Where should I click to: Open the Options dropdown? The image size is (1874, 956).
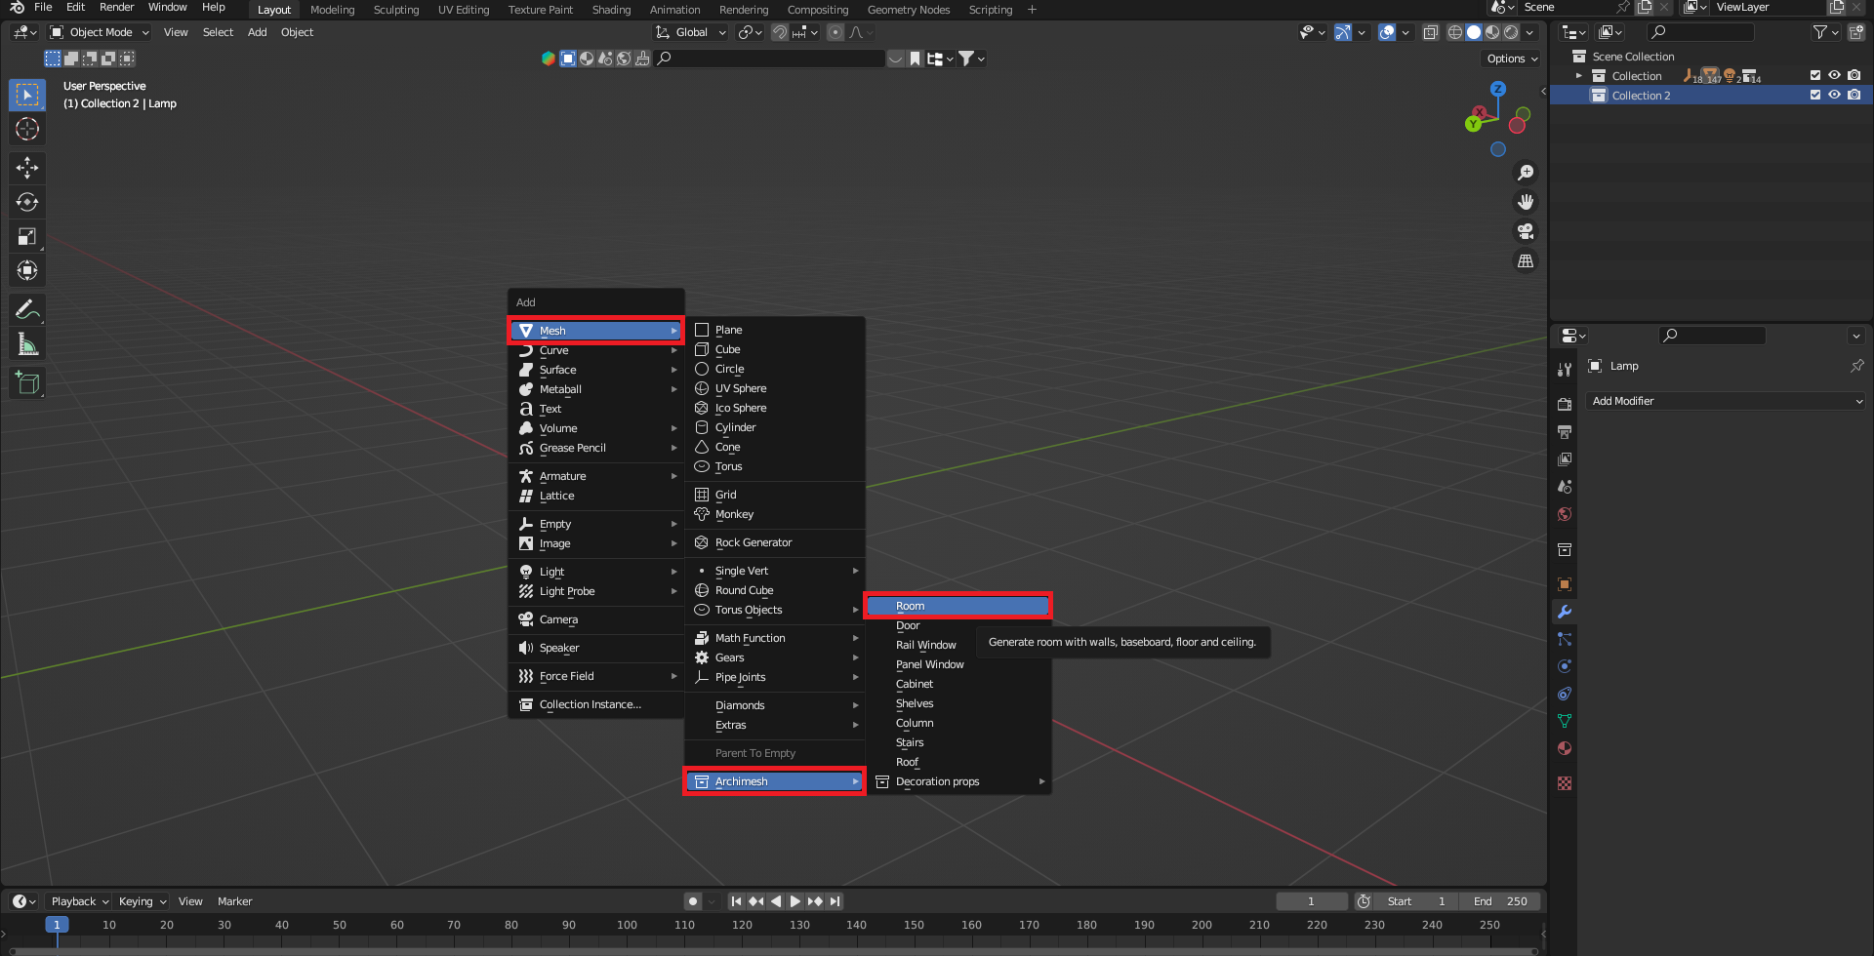click(1511, 59)
